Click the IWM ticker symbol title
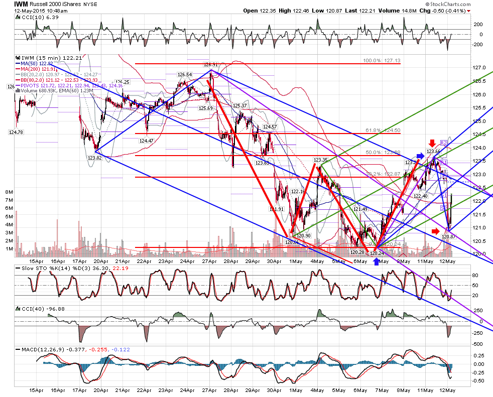493x397 pixels. (x=21, y=4)
